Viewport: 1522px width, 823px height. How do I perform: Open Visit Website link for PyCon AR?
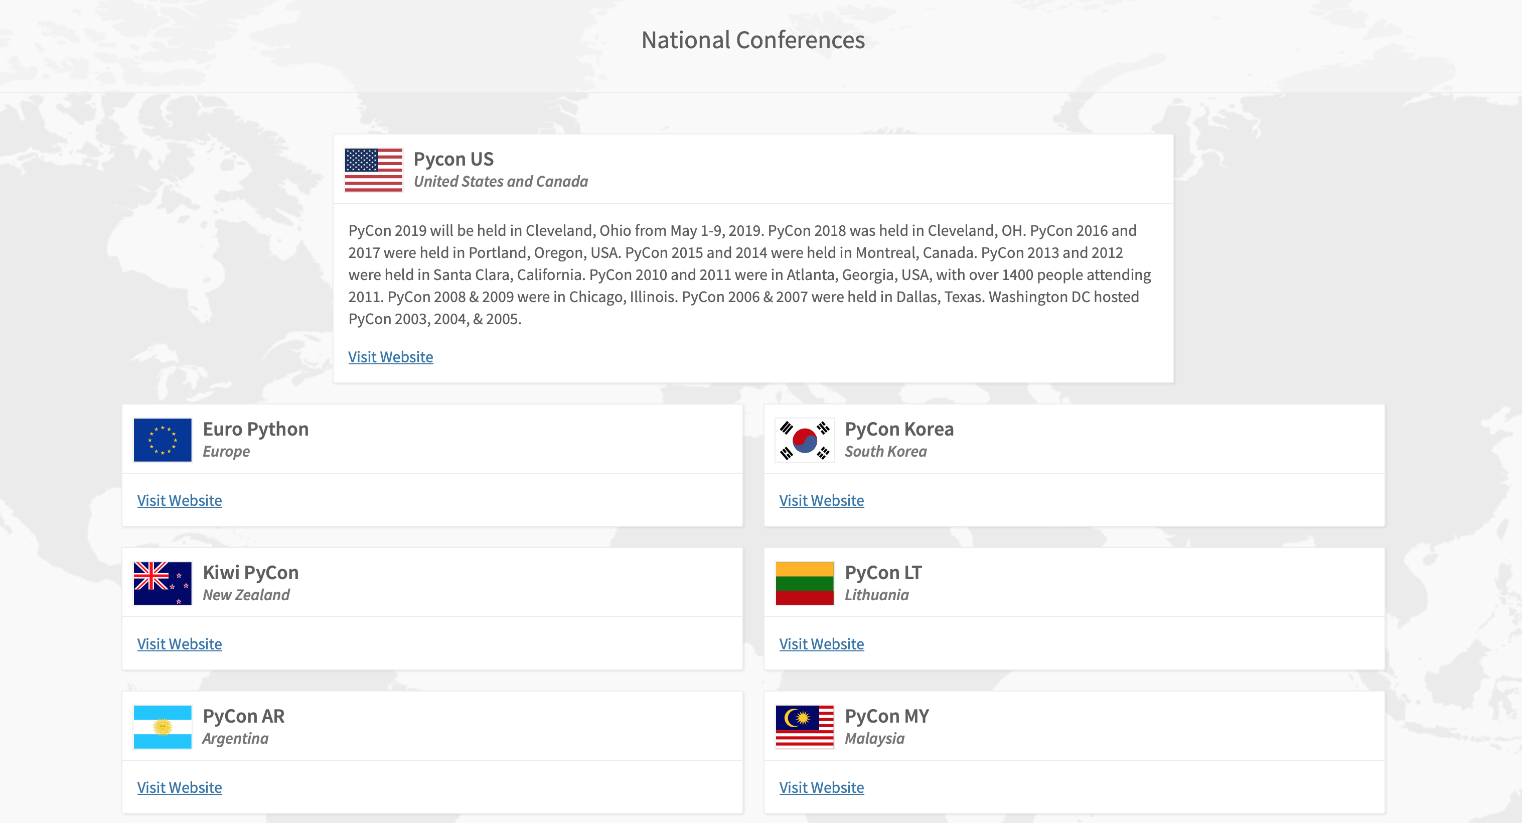[x=180, y=788]
